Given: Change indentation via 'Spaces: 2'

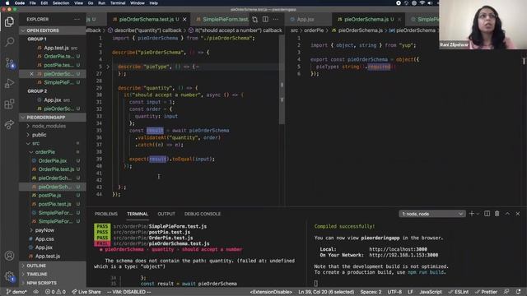Looking at the screenshot, I should (x=371, y=292).
